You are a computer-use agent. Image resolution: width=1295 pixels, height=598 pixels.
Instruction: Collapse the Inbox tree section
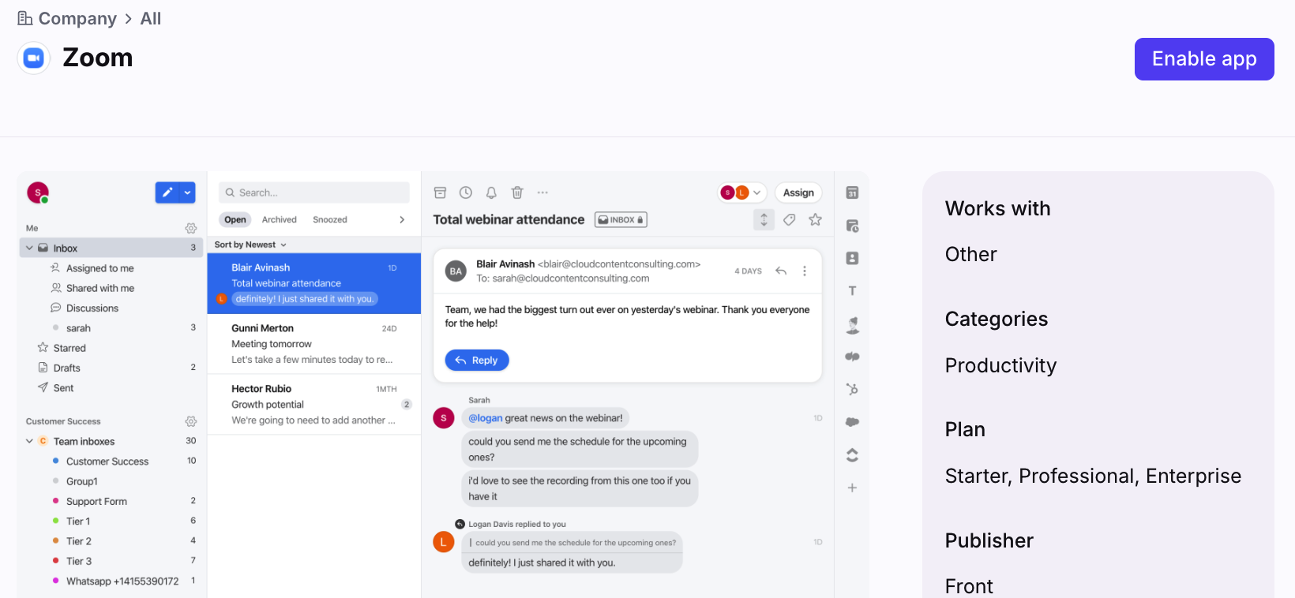pyautogui.click(x=30, y=248)
